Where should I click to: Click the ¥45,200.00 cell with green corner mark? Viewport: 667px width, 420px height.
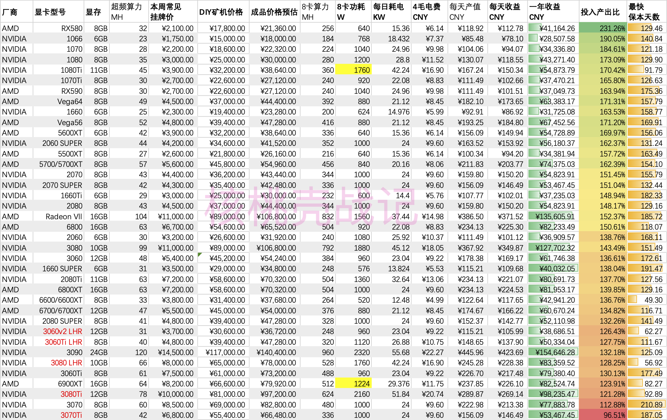(223, 258)
